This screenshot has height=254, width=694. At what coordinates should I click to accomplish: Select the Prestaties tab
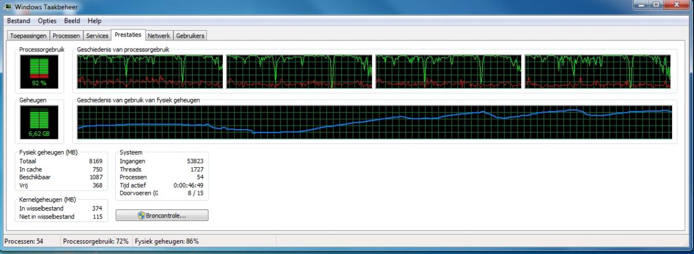[128, 35]
